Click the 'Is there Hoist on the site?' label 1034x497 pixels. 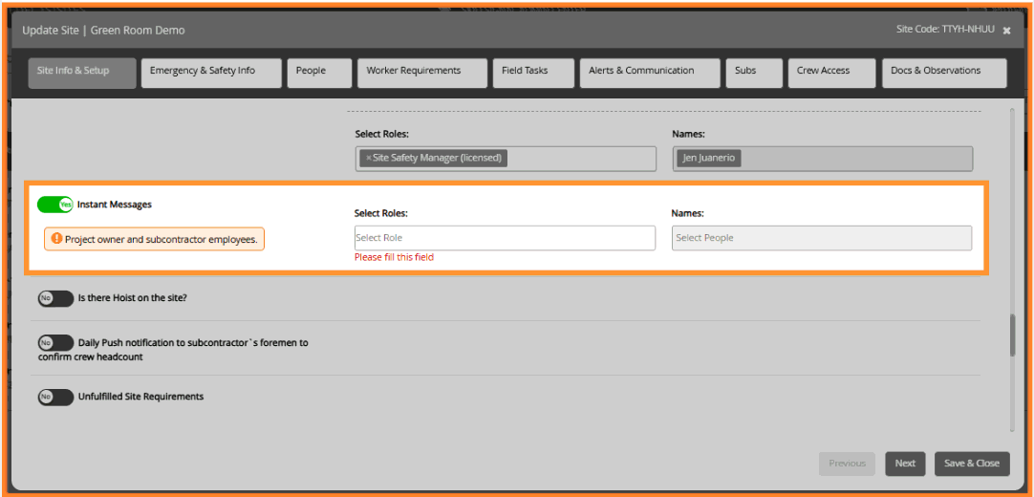133,298
